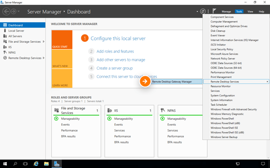This screenshot has height=168, width=270.
Task: Choose Event Viewer from Tools menu
Action: [218, 35]
